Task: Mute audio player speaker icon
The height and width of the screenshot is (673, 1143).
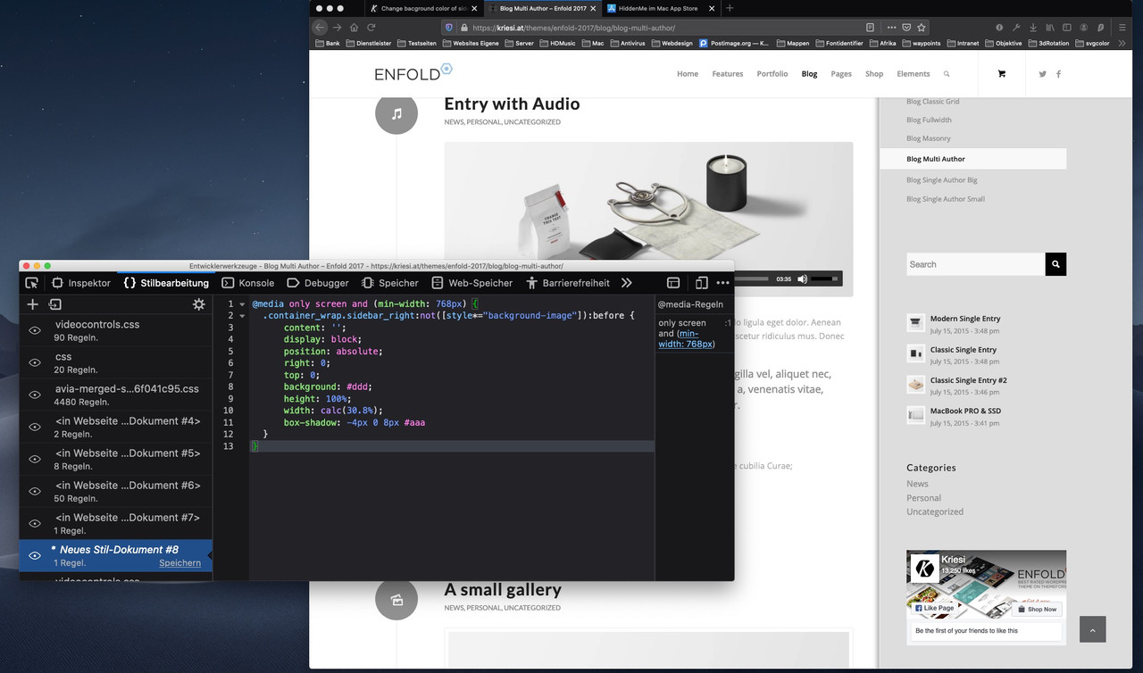Action: pyautogui.click(x=802, y=278)
